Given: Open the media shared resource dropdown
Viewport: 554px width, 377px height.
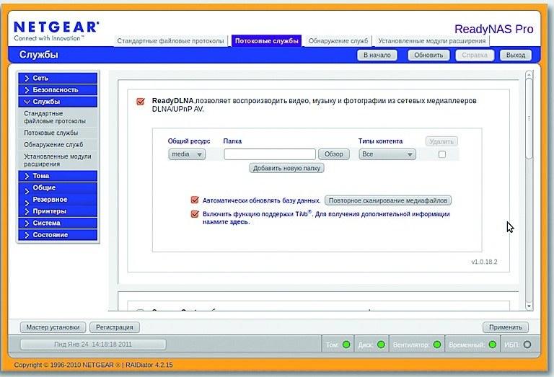Looking at the screenshot, I should tap(187, 154).
